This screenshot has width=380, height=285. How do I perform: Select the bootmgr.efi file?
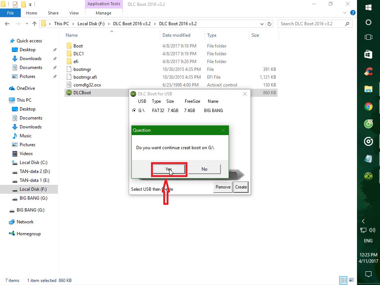tap(85, 77)
